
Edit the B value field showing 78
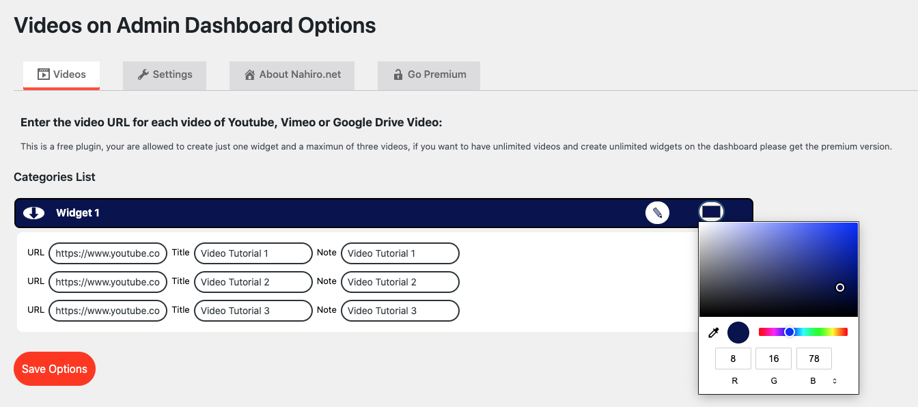click(813, 359)
